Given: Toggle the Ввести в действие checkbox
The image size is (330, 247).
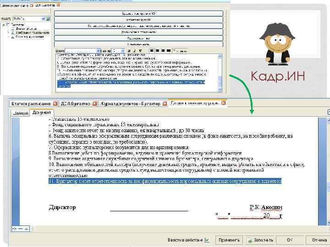Looking at the screenshot, I should point(207,240).
